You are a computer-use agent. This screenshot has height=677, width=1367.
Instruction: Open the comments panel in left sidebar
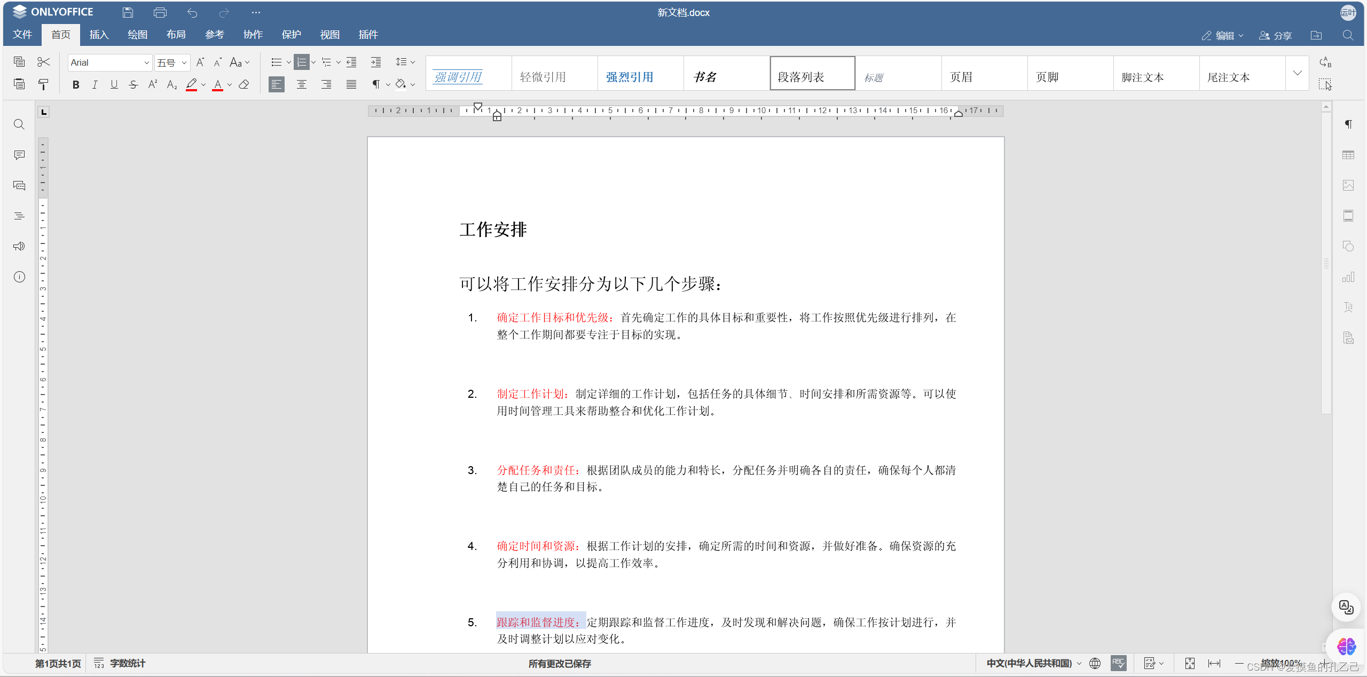coord(19,155)
